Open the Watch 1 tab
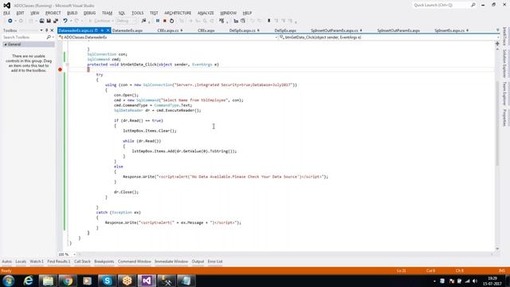This screenshot has height=287, width=510. [37, 261]
